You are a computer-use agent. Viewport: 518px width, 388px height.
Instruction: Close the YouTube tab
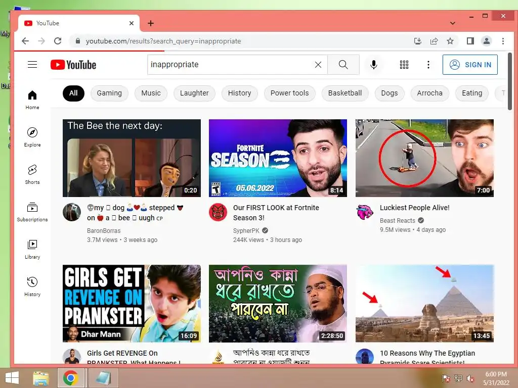click(132, 23)
